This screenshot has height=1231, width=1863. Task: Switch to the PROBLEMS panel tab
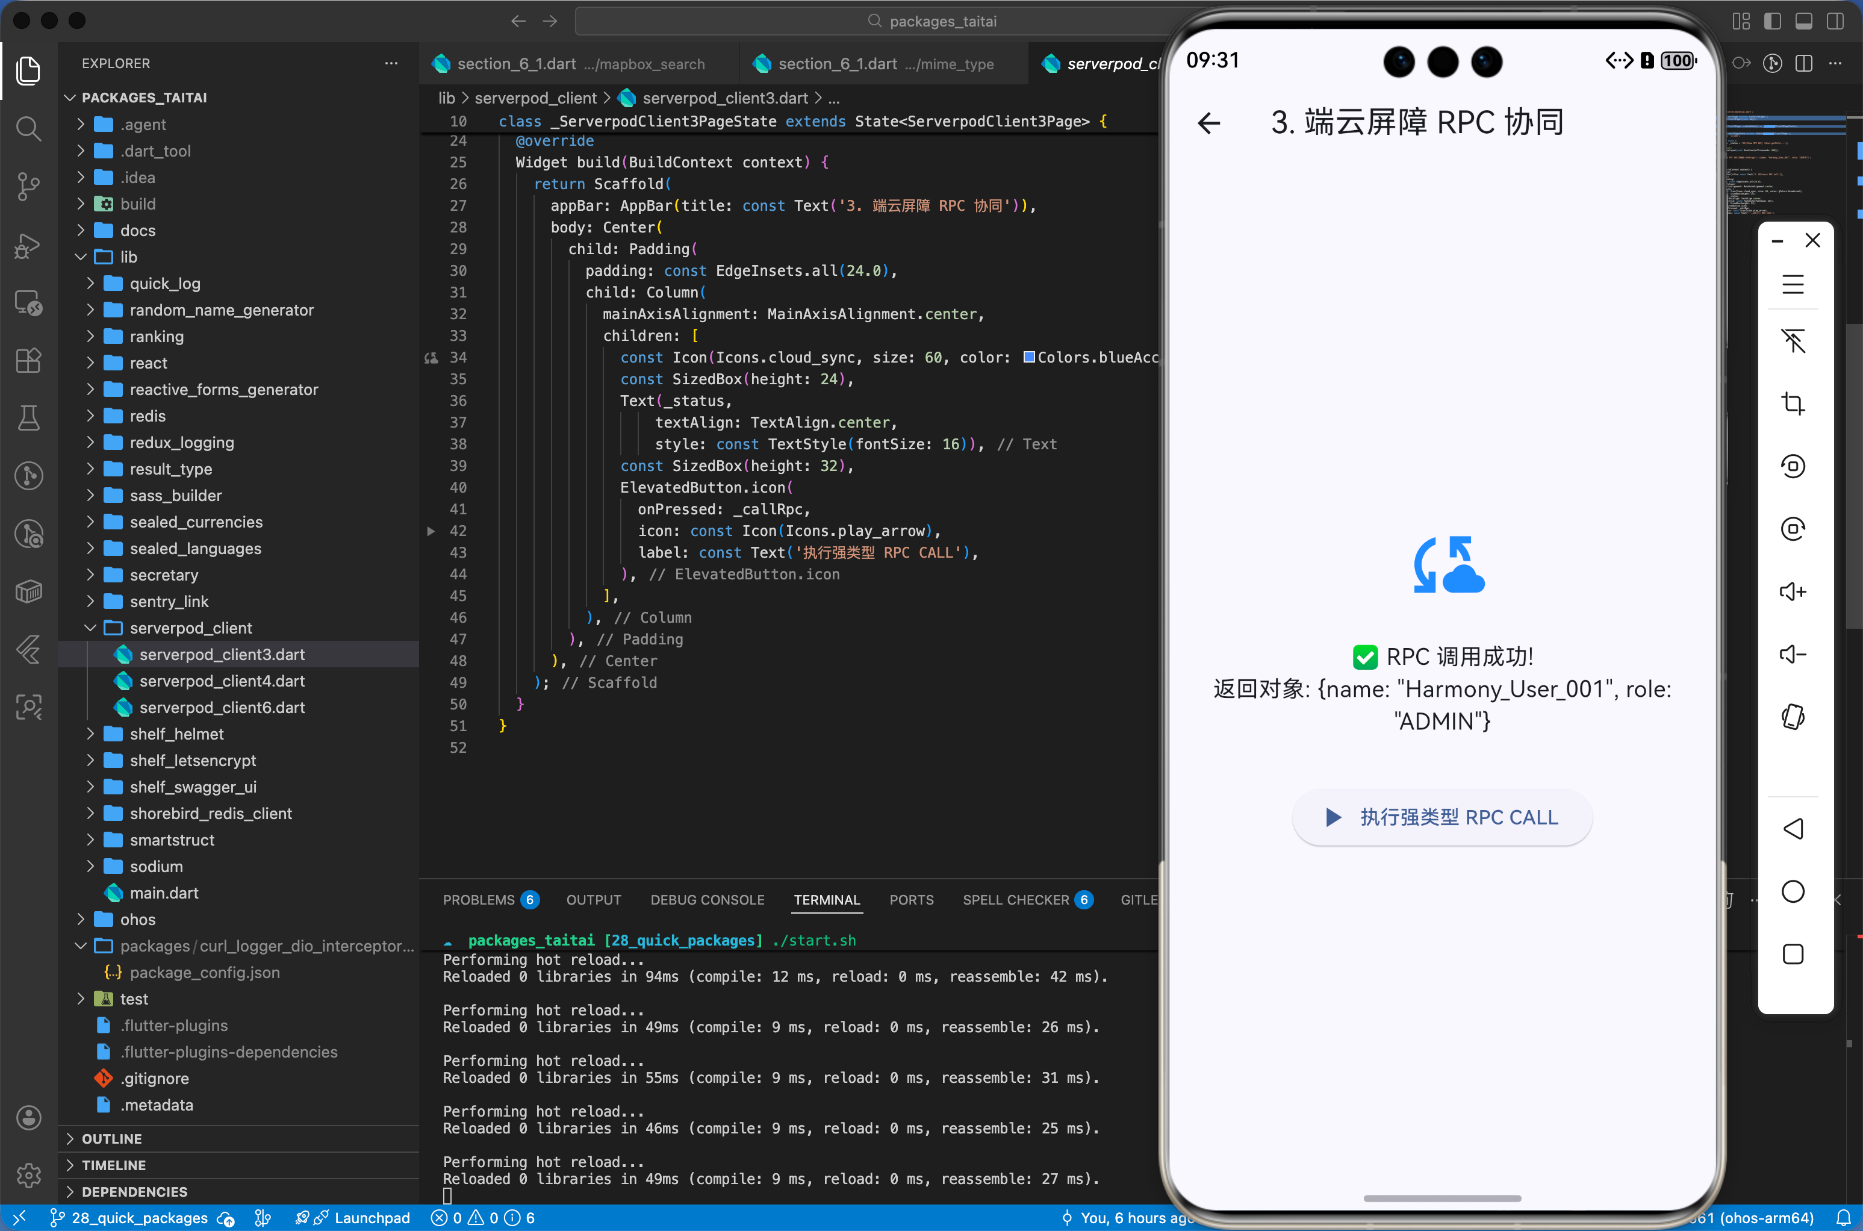point(478,900)
